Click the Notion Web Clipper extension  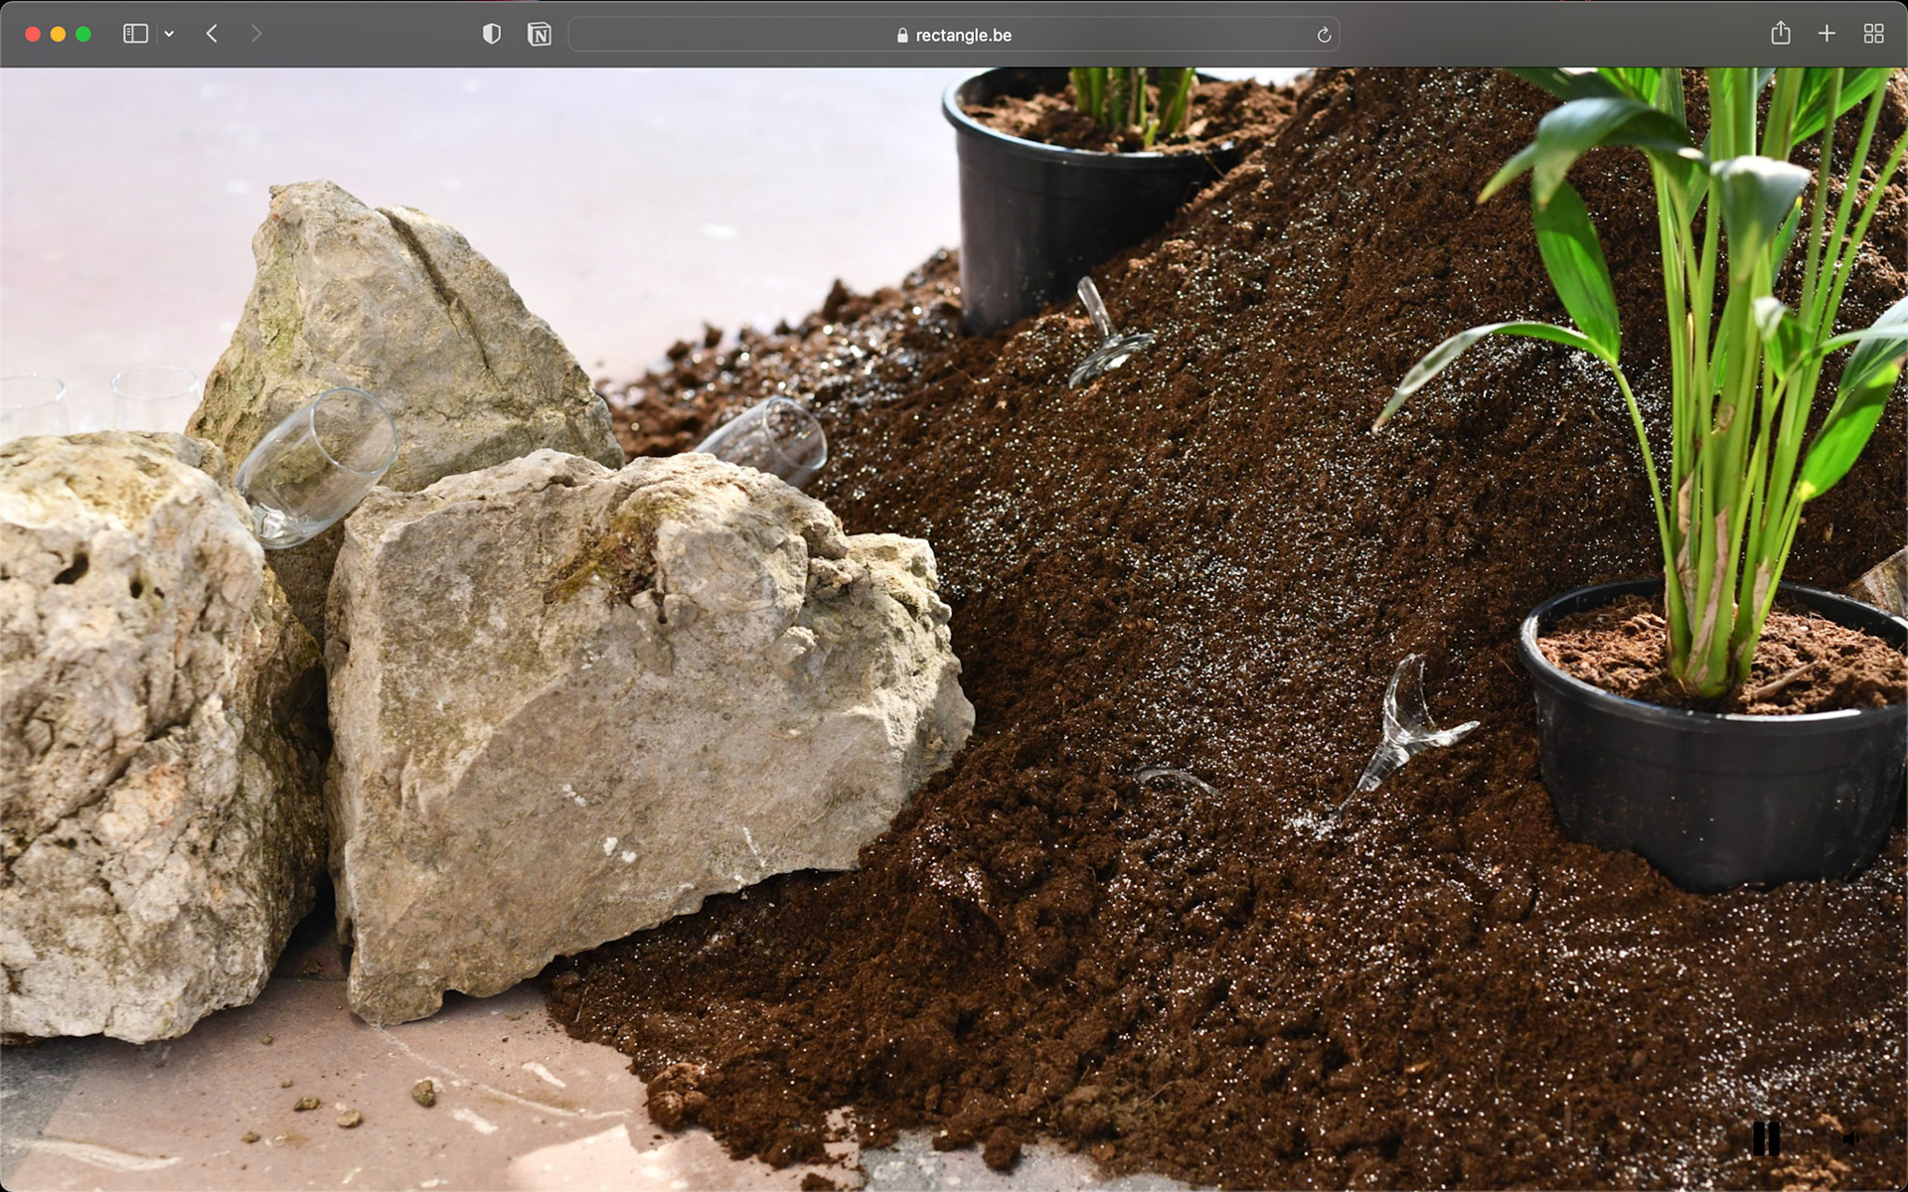point(539,35)
